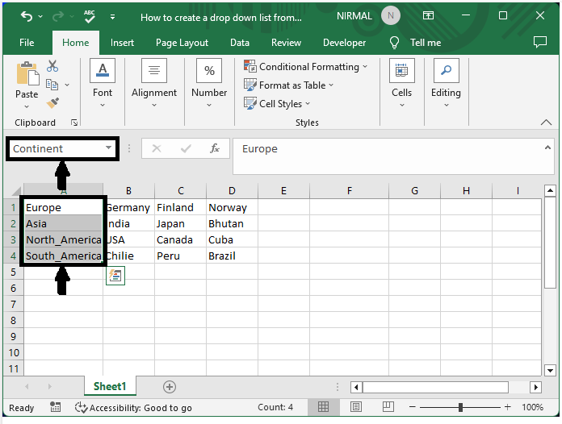The width and height of the screenshot is (562, 424).
Task: Expand the formula bar caret
Action: pos(547,148)
